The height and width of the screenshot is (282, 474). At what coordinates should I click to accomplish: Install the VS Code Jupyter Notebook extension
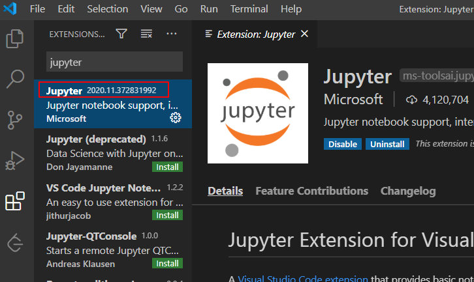167,216
